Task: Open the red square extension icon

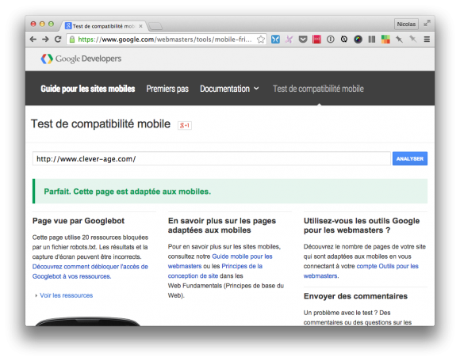Action: [316, 40]
